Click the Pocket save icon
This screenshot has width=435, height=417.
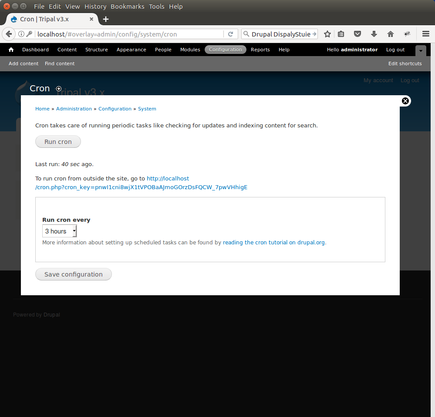[357, 34]
